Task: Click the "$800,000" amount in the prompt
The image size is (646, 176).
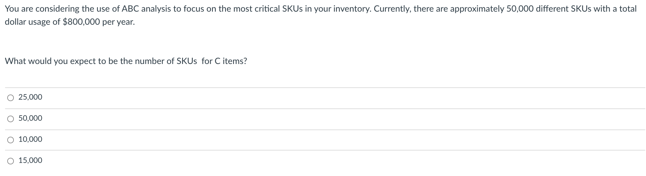Action: [x=81, y=22]
